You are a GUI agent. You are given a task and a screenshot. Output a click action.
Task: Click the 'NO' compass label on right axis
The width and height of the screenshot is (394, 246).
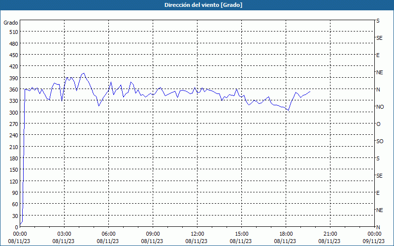[380, 107]
